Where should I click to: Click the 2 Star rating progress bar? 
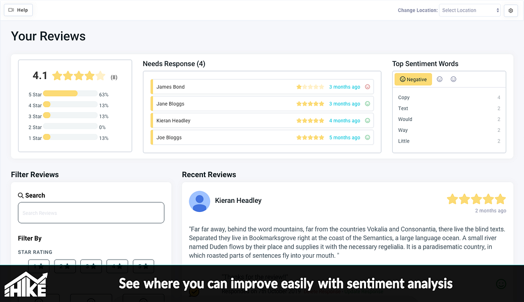click(70, 126)
